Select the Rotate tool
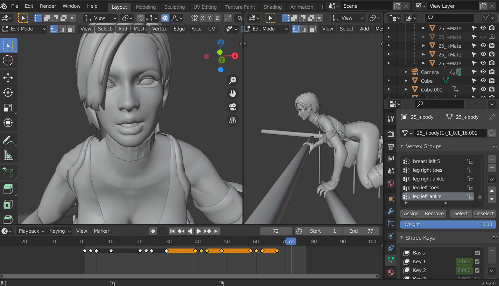Screen dimensions: 499x286 (8, 93)
